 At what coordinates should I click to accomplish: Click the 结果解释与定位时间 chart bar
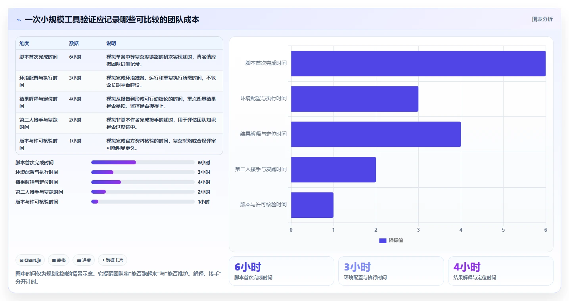[376, 134]
